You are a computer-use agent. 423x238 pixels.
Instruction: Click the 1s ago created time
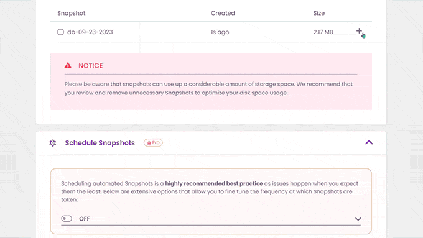pyautogui.click(x=220, y=32)
